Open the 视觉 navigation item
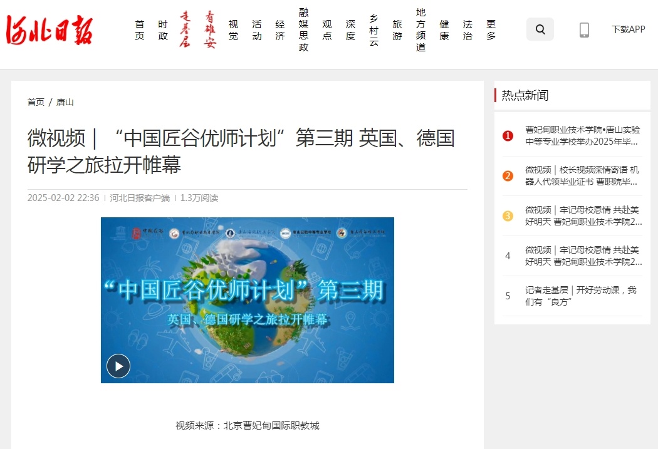Viewport: 658px width, 449px height. click(233, 30)
